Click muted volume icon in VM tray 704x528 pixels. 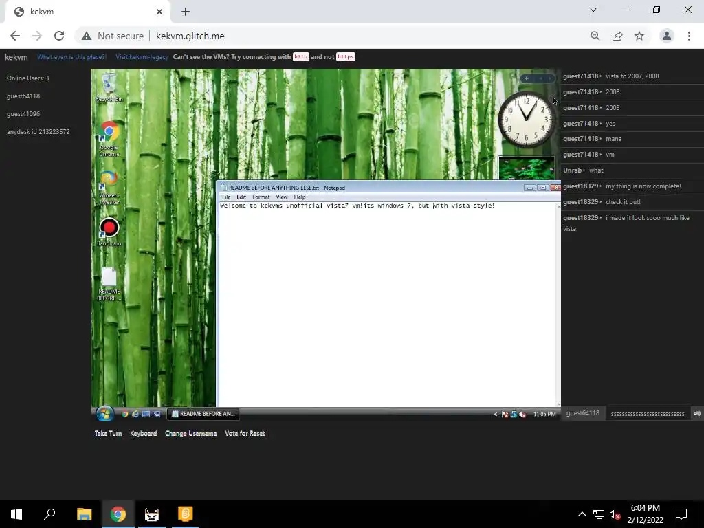tap(522, 415)
